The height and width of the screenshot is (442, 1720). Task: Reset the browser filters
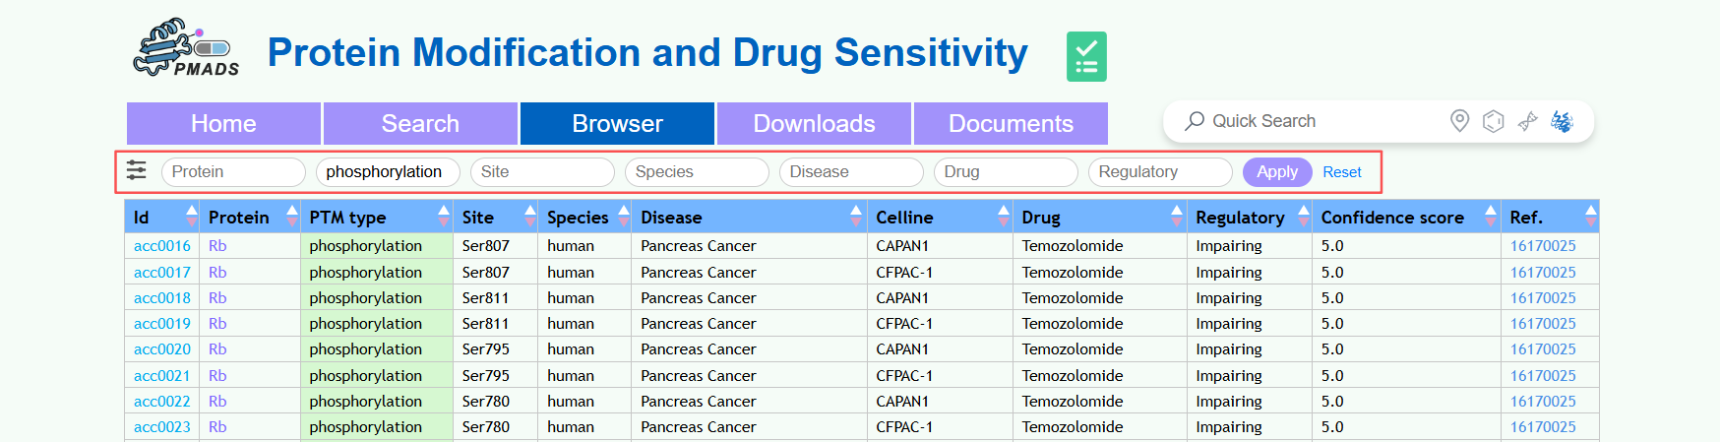tap(1341, 172)
